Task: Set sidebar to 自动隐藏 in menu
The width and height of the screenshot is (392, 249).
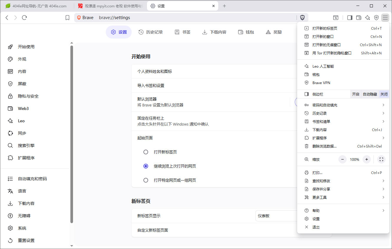Action: click(370, 94)
